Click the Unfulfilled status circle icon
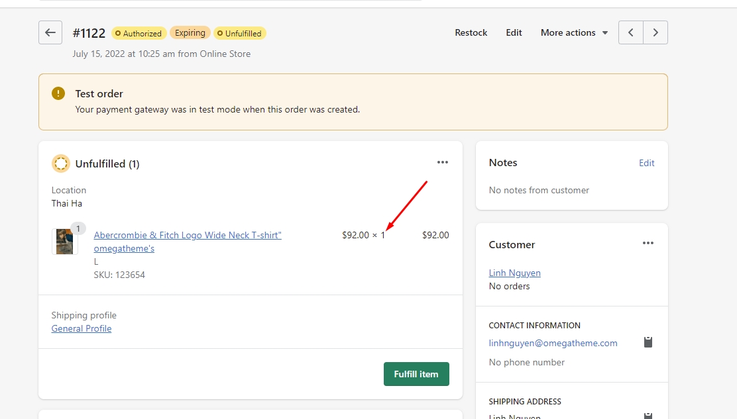This screenshot has width=737, height=419. tap(61, 163)
